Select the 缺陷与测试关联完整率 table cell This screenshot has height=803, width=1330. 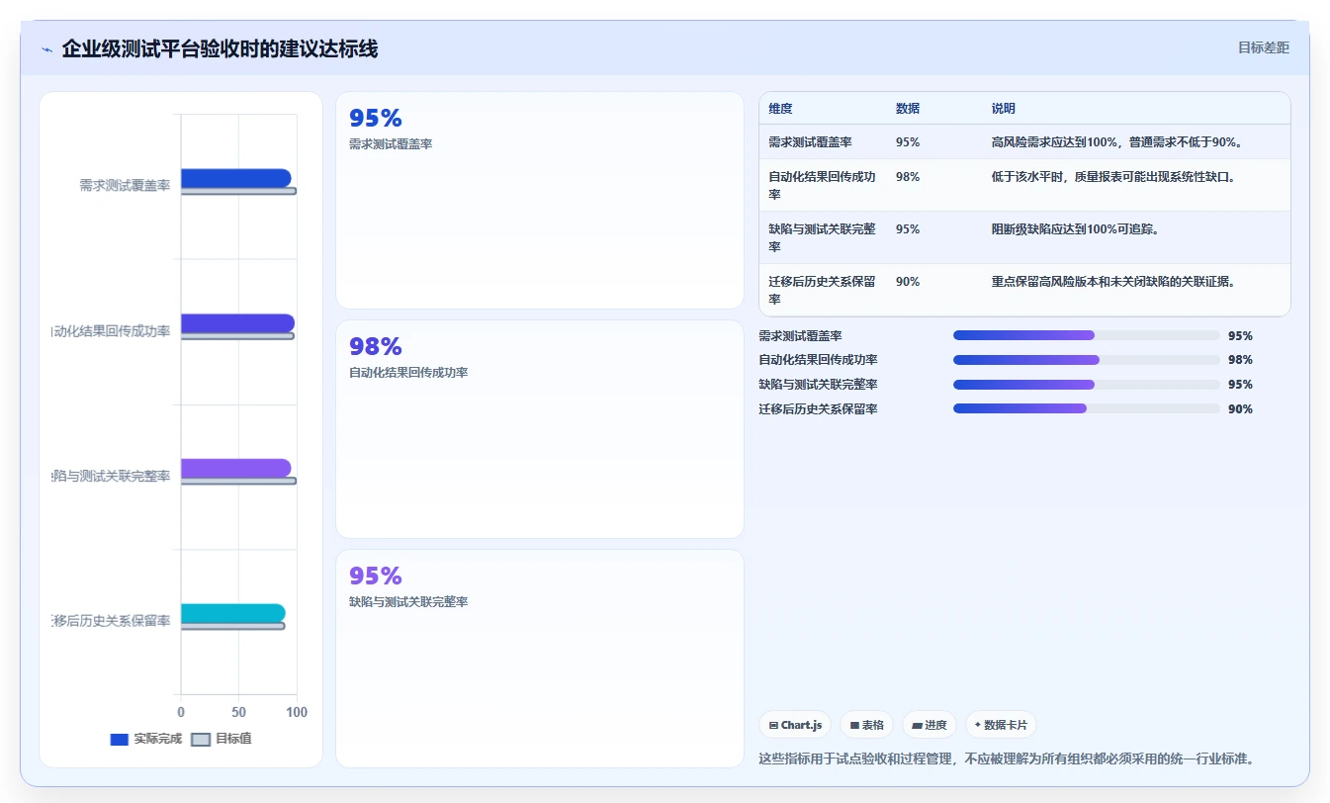(x=823, y=237)
